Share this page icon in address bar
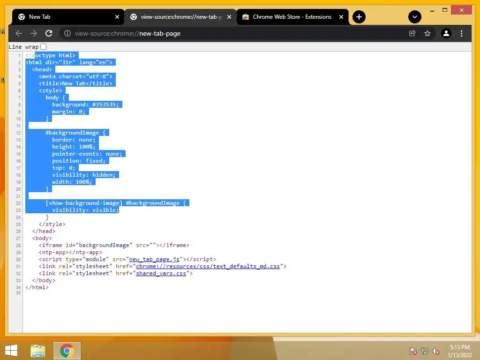Image resolution: width=480 pixels, height=360 pixels. [412, 33]
